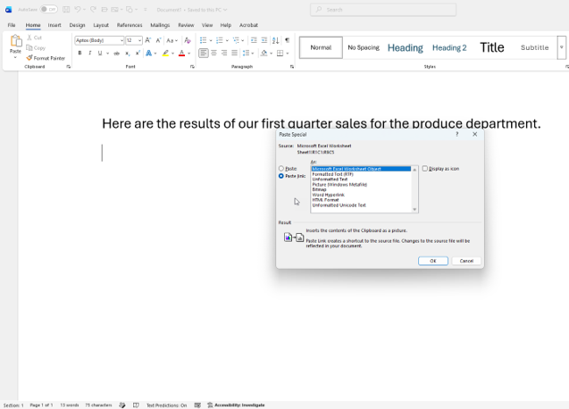Image resolution: width=569 pixels, height=409 pixels.
Task: Open the Insert tab
Action: coord(54,25)
